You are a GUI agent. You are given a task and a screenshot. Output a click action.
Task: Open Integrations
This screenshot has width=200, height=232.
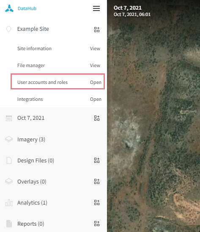coord(96,99)
